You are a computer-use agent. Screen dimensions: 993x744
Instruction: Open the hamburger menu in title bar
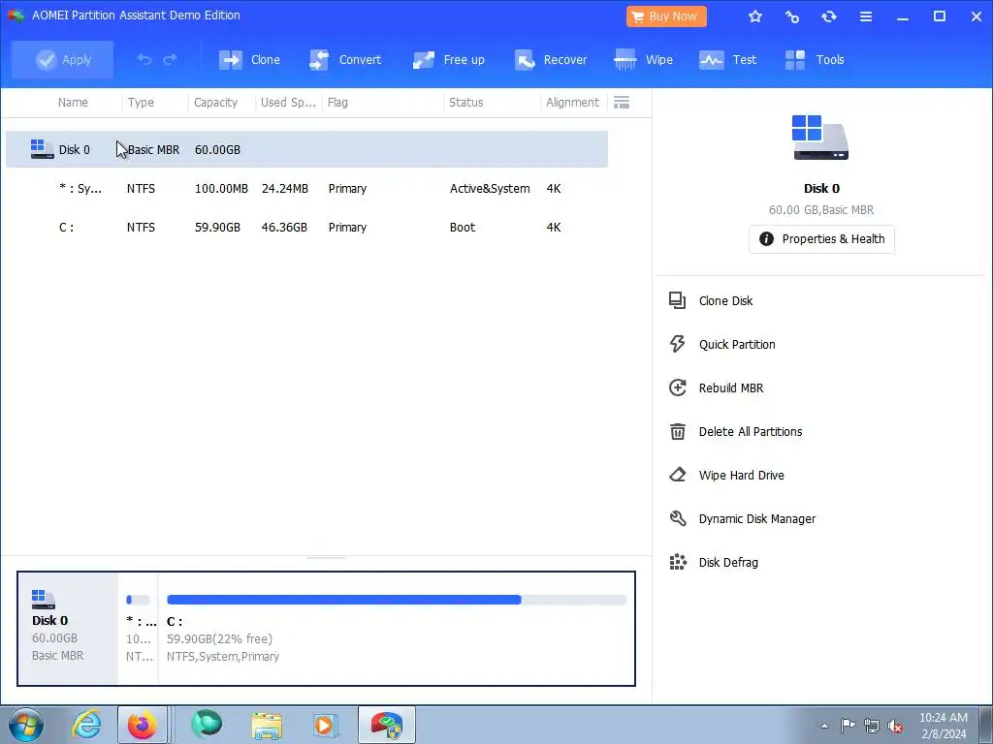(x=866, y=16)
